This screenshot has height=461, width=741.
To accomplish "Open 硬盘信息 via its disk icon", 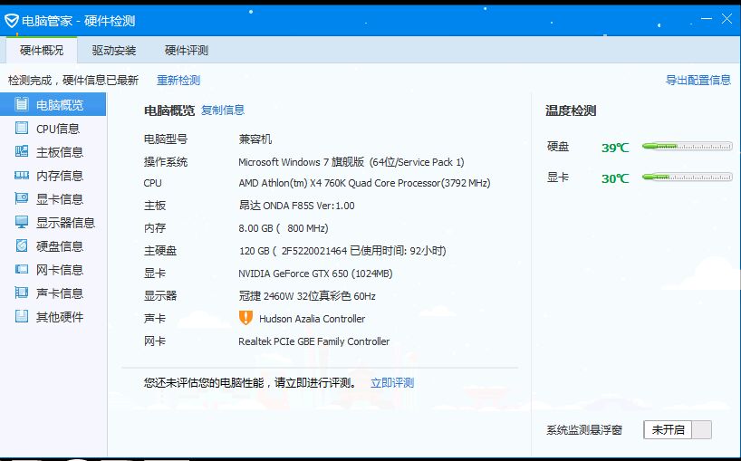I will 21,245.
